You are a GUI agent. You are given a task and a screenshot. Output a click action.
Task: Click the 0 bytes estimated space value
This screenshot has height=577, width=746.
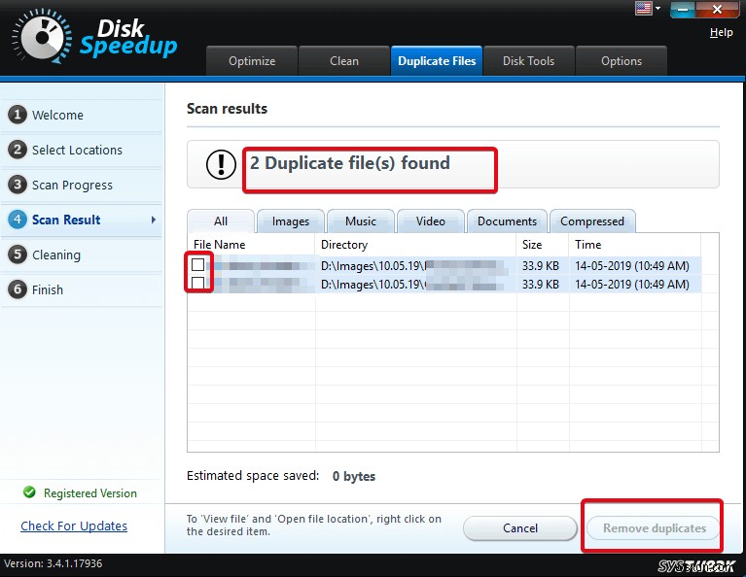click(353, 476)
